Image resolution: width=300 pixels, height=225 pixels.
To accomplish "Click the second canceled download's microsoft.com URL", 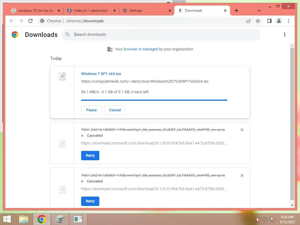I will (154, 189).
